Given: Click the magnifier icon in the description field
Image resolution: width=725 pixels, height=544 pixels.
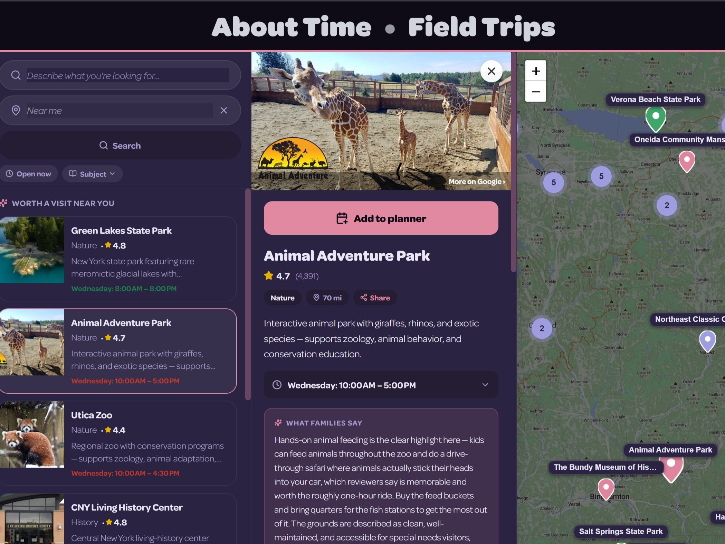Looking at the screenshot, I should point(16,75).
